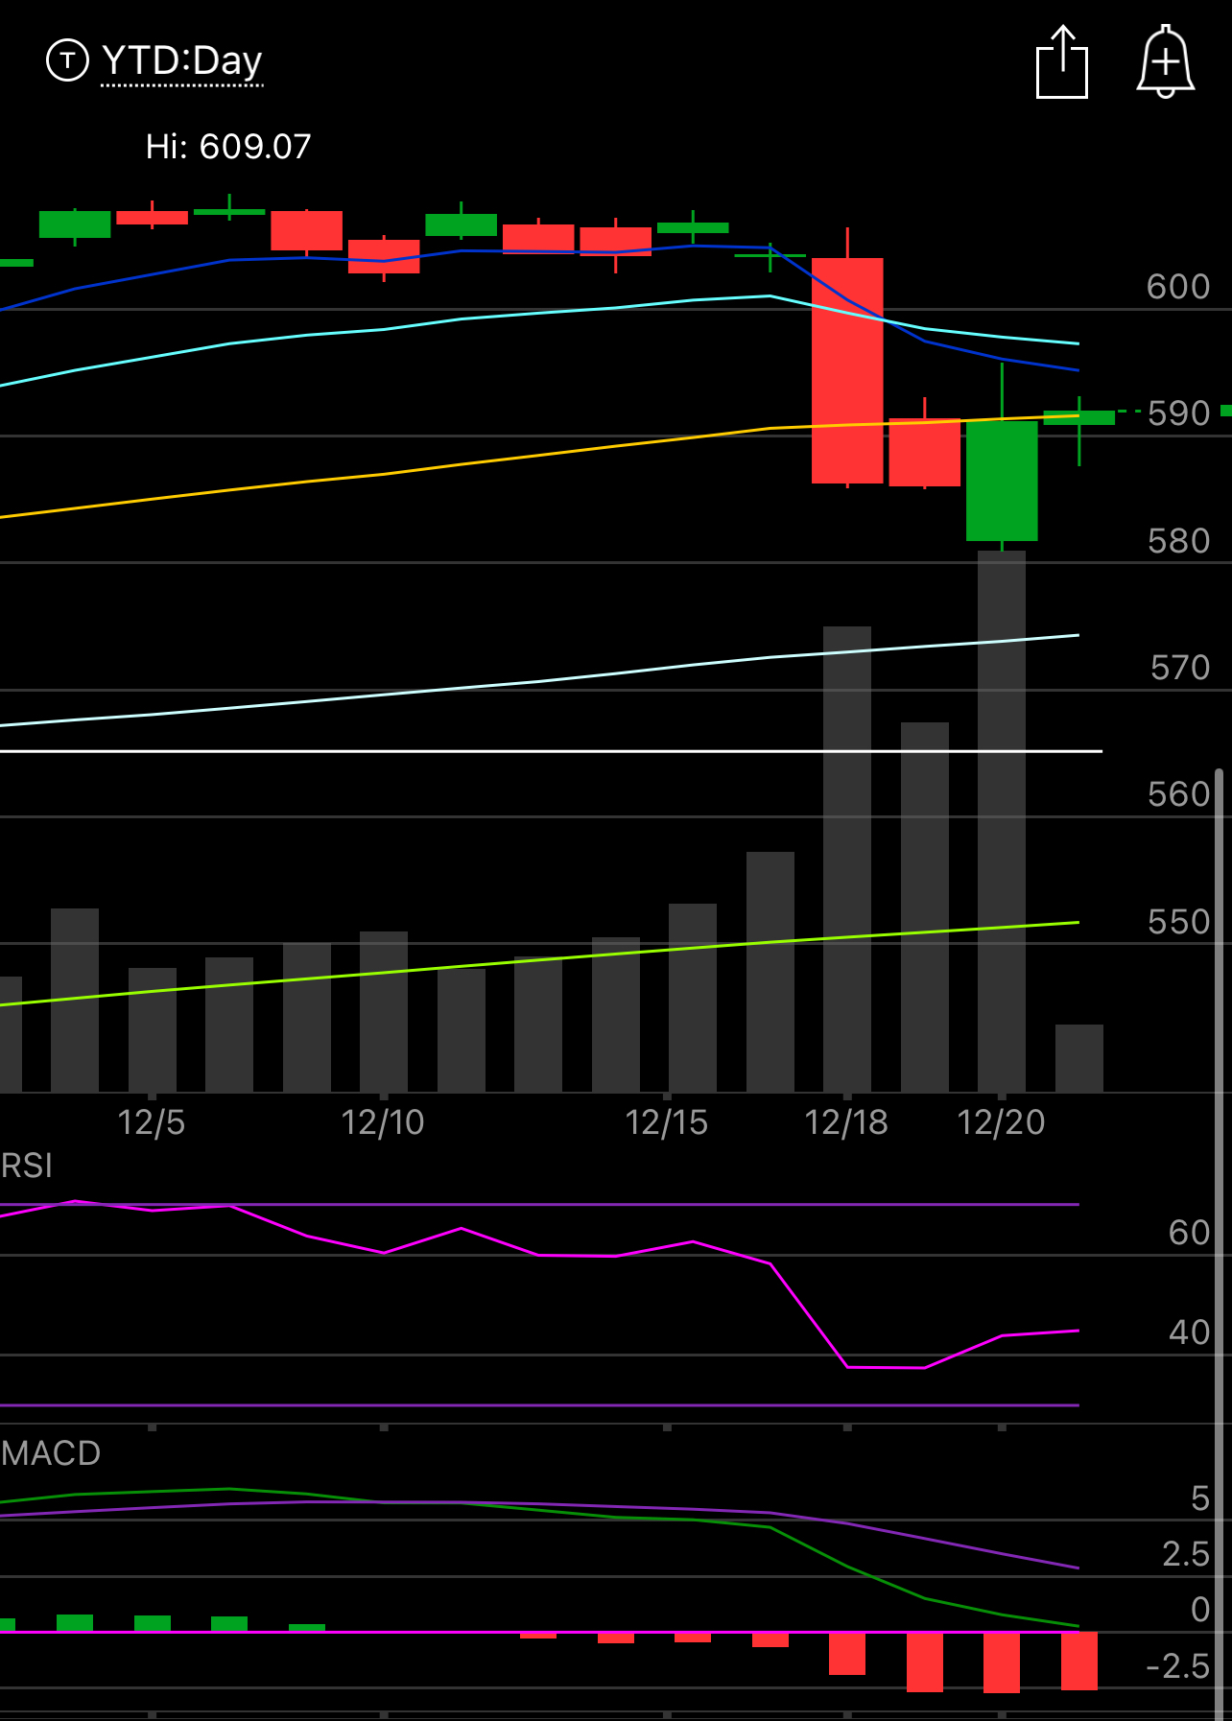1232x1721 pixels.
Task: Tap the 12/20 date label
Action: [1002, 1122]
